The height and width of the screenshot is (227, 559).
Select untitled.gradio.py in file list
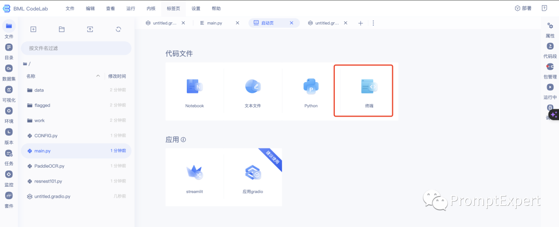76,196
